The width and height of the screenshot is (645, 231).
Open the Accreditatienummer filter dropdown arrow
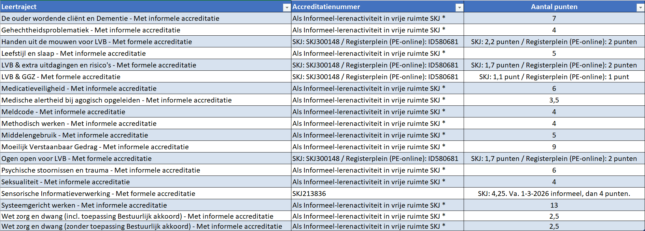tap(459, 7)
